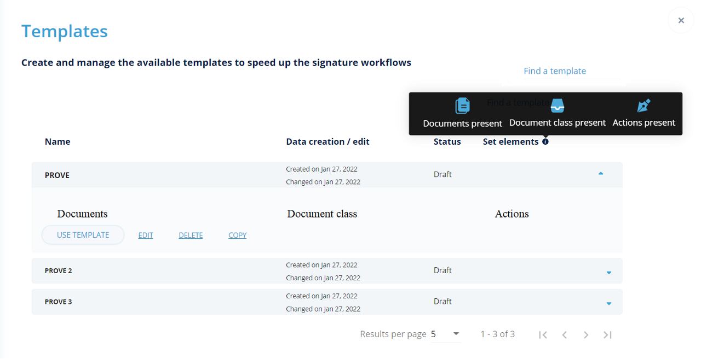
Task: Expand the PROVE 3 template row
Action: (x=608, y=303)
